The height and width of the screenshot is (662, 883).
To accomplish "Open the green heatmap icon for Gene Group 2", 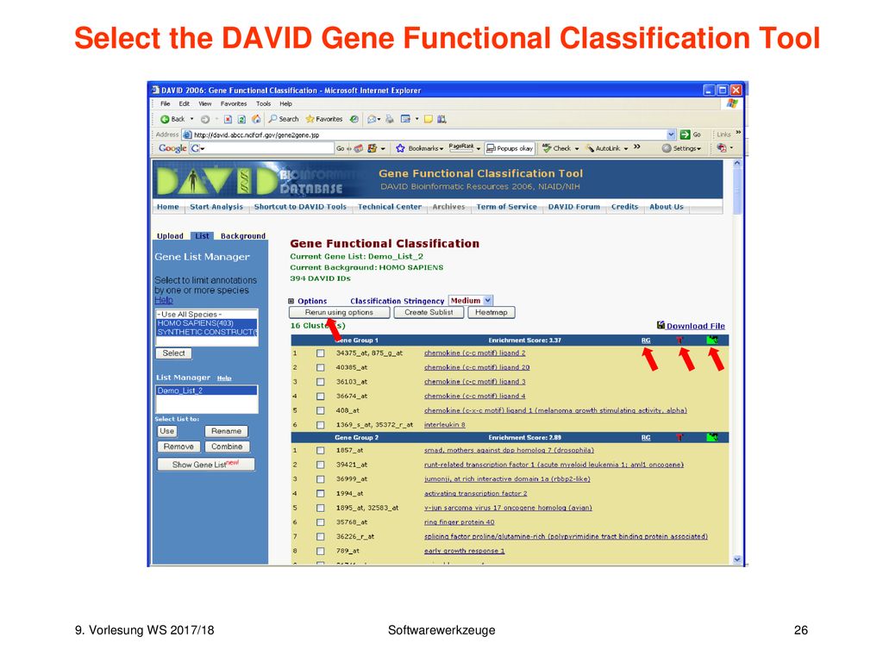I will [712, 437].
